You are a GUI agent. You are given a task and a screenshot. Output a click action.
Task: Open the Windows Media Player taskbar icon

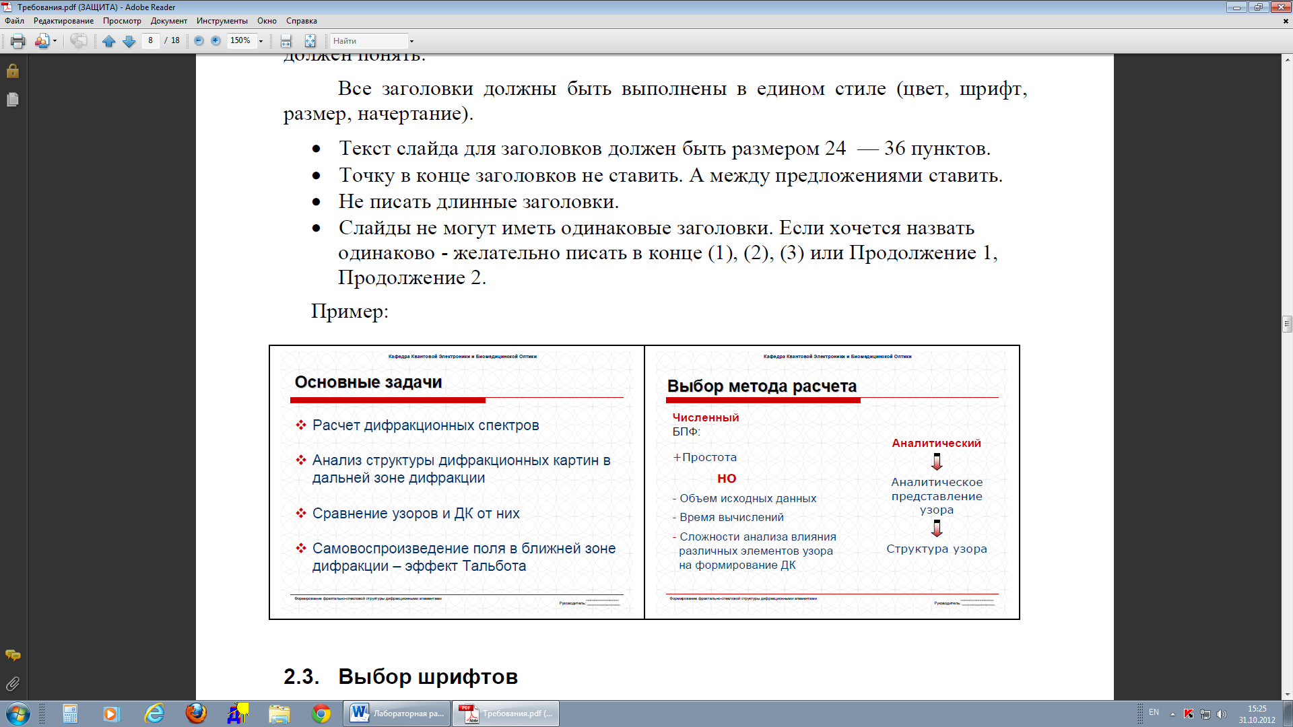[111, 714]
